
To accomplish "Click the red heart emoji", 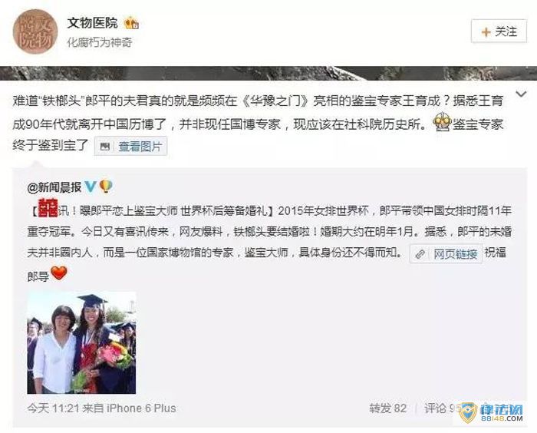I will 59,273.
